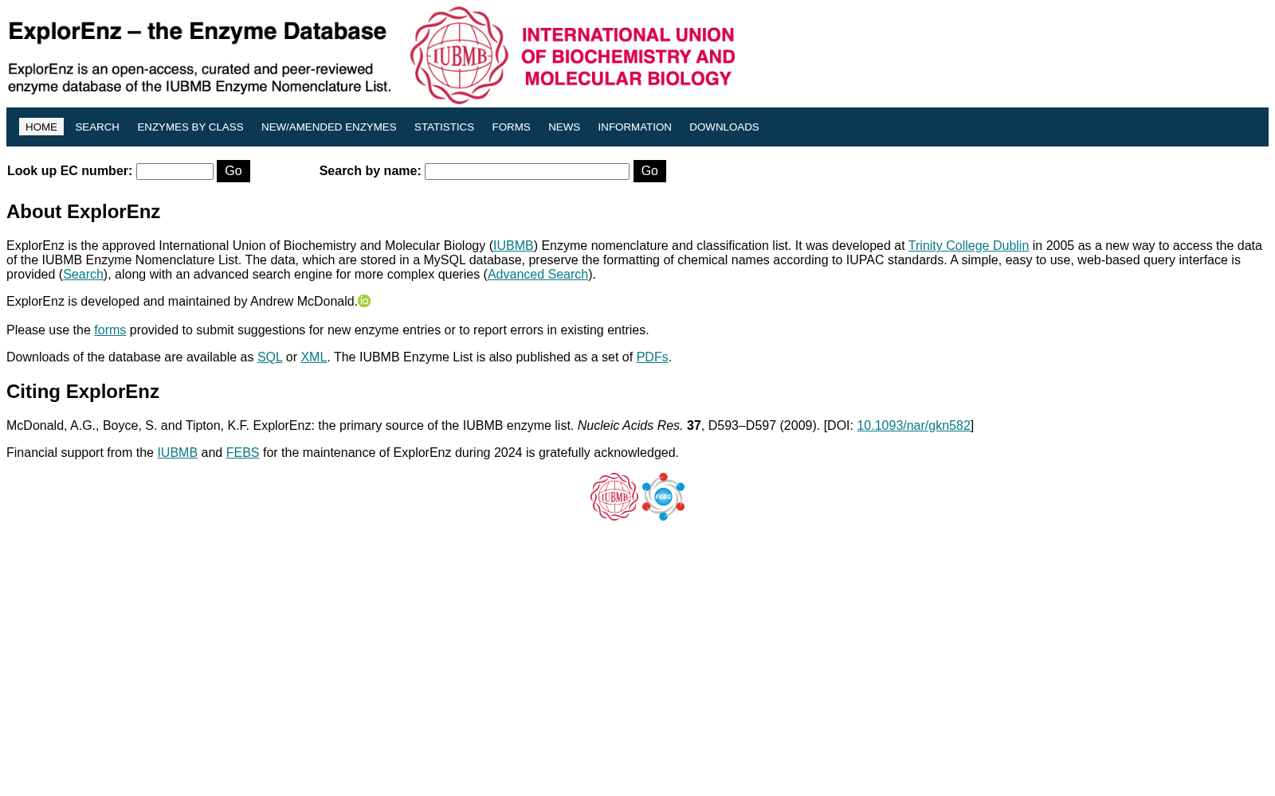Focus the Search by name field
Viewport: 1275px width, 796px height.
527,171
